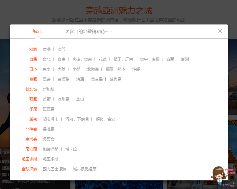
Task: Choose 蘇梅島 destination
Action: pyautogui.click(x=116, y=79)
